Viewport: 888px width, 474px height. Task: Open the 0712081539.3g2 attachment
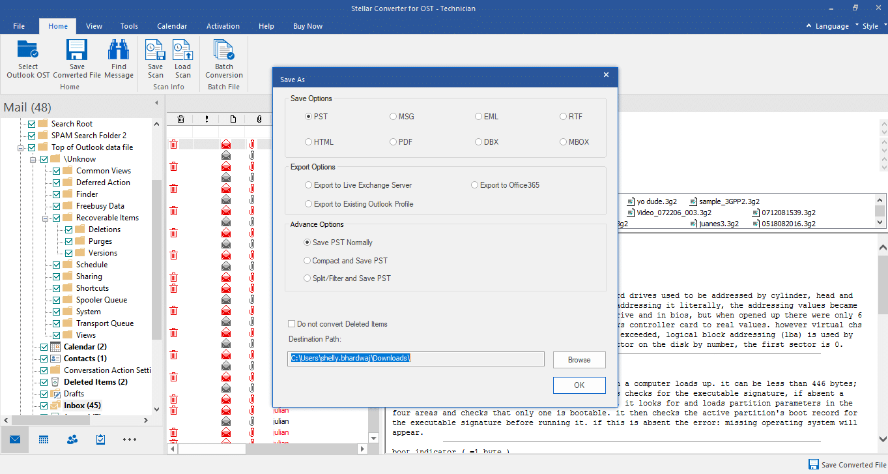pyautogui.click(x=784, y=213)
